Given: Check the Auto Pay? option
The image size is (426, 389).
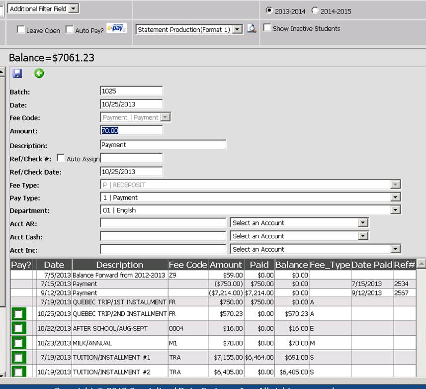Looking at the screenshot, I should (x=69, y=30).
